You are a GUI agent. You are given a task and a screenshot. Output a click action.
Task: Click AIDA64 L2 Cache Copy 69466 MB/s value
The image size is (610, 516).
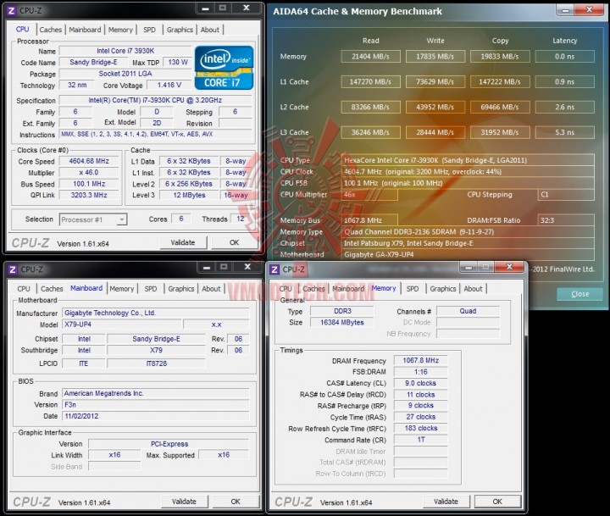click(x=500, y=107)
